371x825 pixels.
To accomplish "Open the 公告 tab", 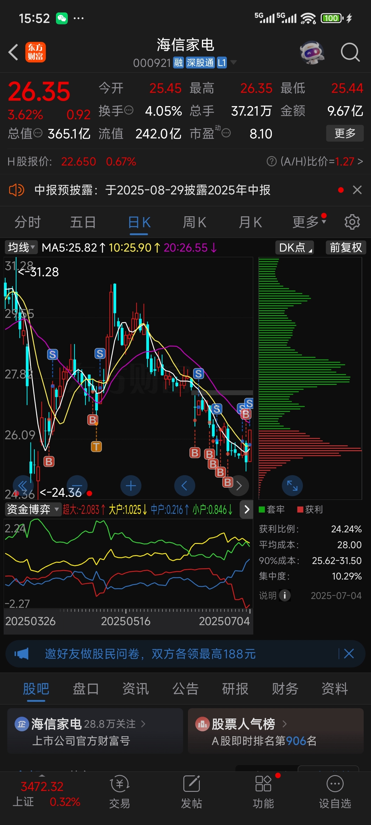I will click(185, 689).
